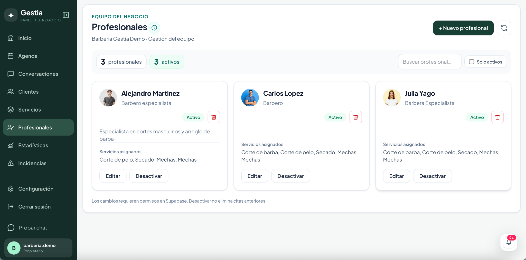Delete Alejandro Martinez with trash icon
The image size is (526, 260).
pos(214,117)
